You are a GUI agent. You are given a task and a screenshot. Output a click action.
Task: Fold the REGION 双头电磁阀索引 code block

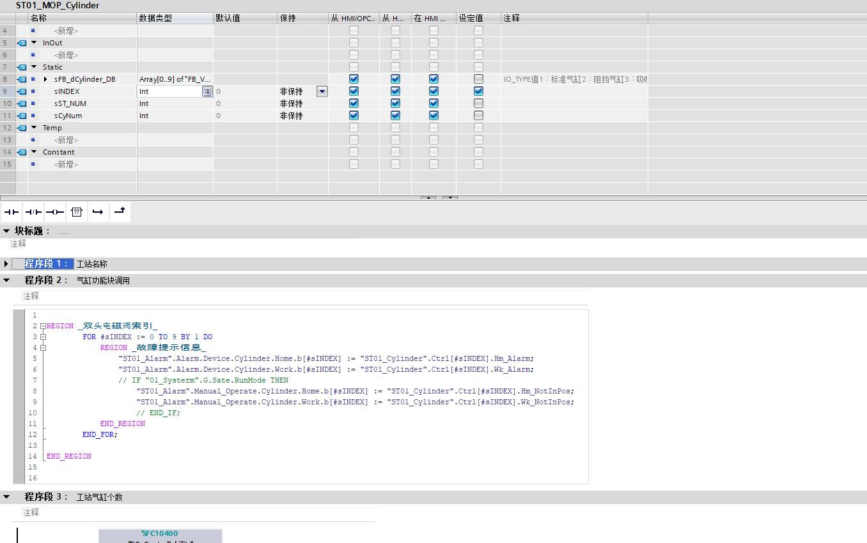(43, 326)
